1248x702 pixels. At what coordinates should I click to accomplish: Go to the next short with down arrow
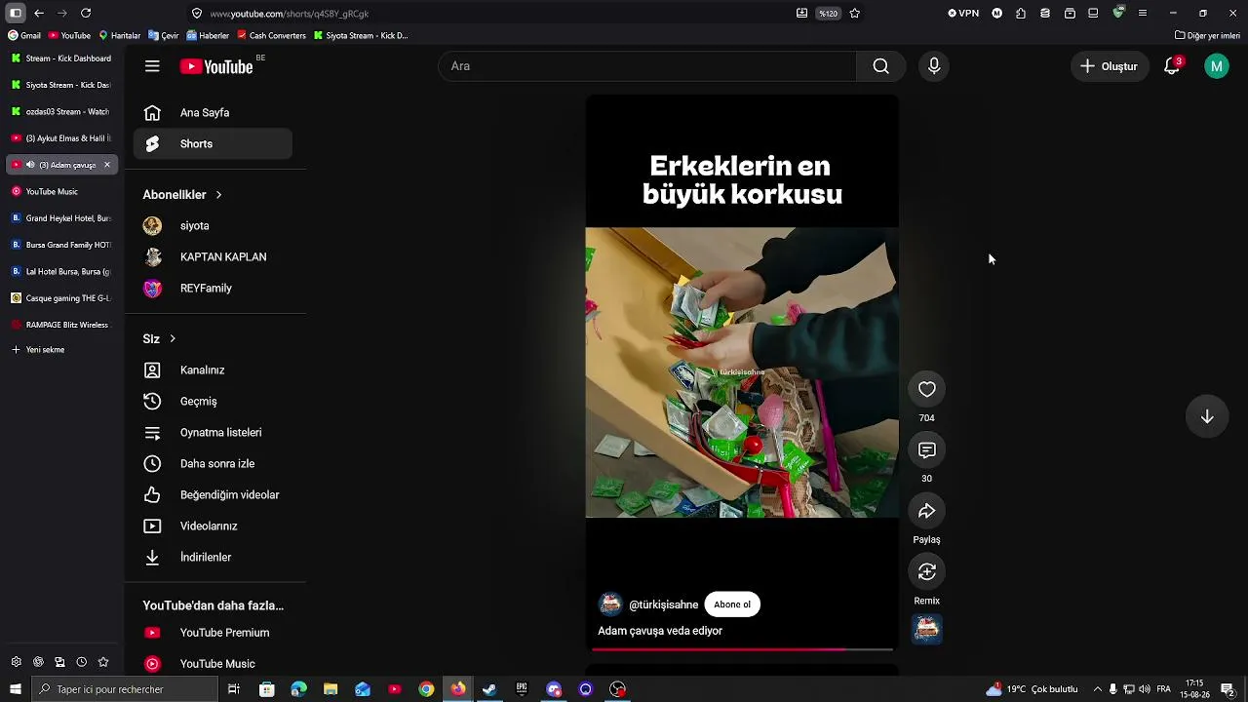click(1207, 416)
